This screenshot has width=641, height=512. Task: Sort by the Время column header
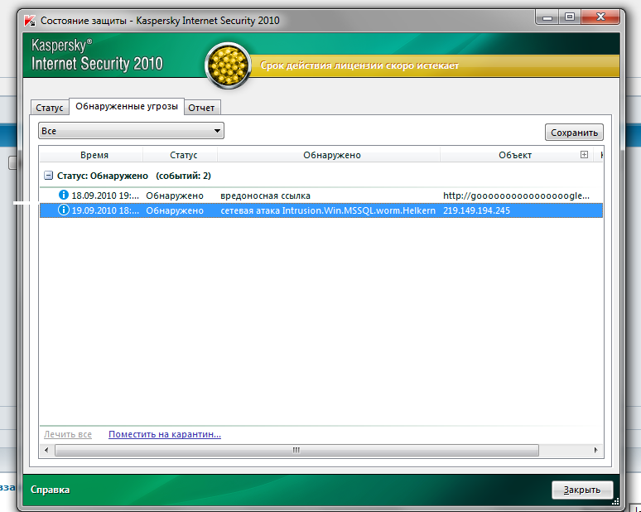(x=94, y=155)
